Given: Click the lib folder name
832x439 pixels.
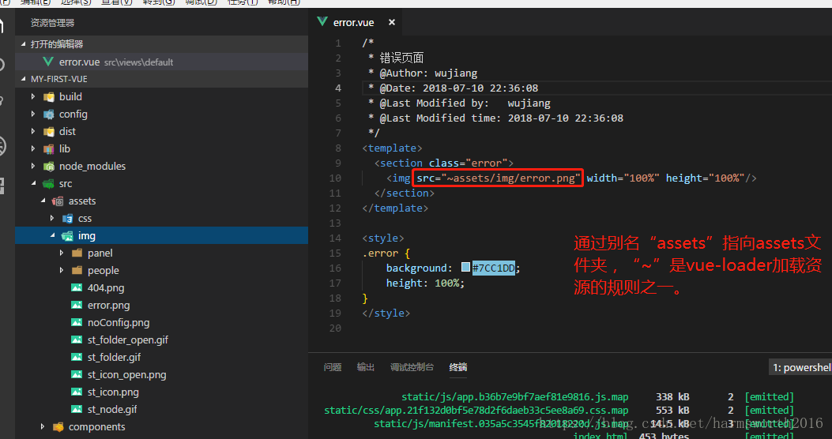Looking at the screenshot, I should point(65,149).
